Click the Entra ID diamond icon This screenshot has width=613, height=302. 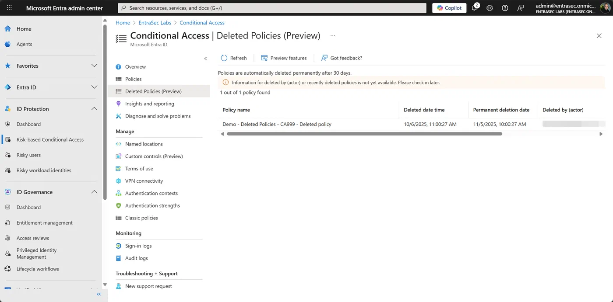[x=8, y=87]
